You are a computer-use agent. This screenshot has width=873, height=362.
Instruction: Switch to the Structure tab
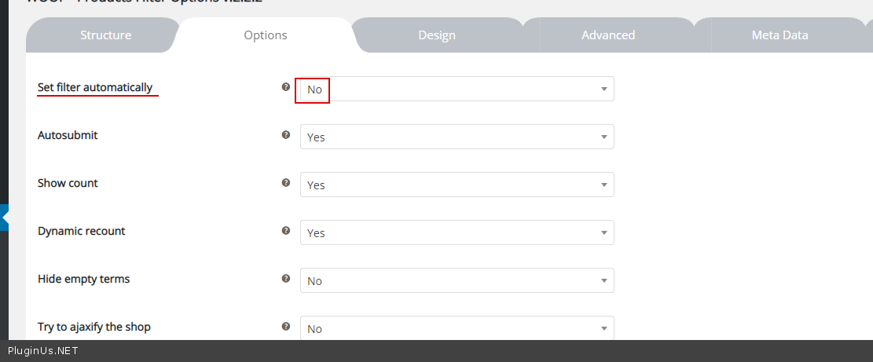[105, 35]
